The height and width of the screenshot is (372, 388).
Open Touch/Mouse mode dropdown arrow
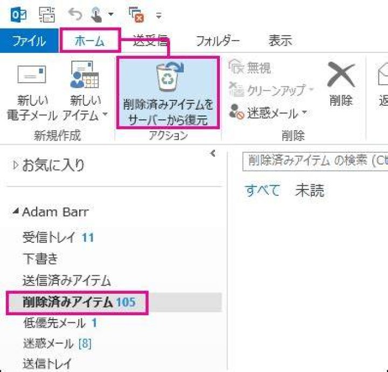click(111, 15)
